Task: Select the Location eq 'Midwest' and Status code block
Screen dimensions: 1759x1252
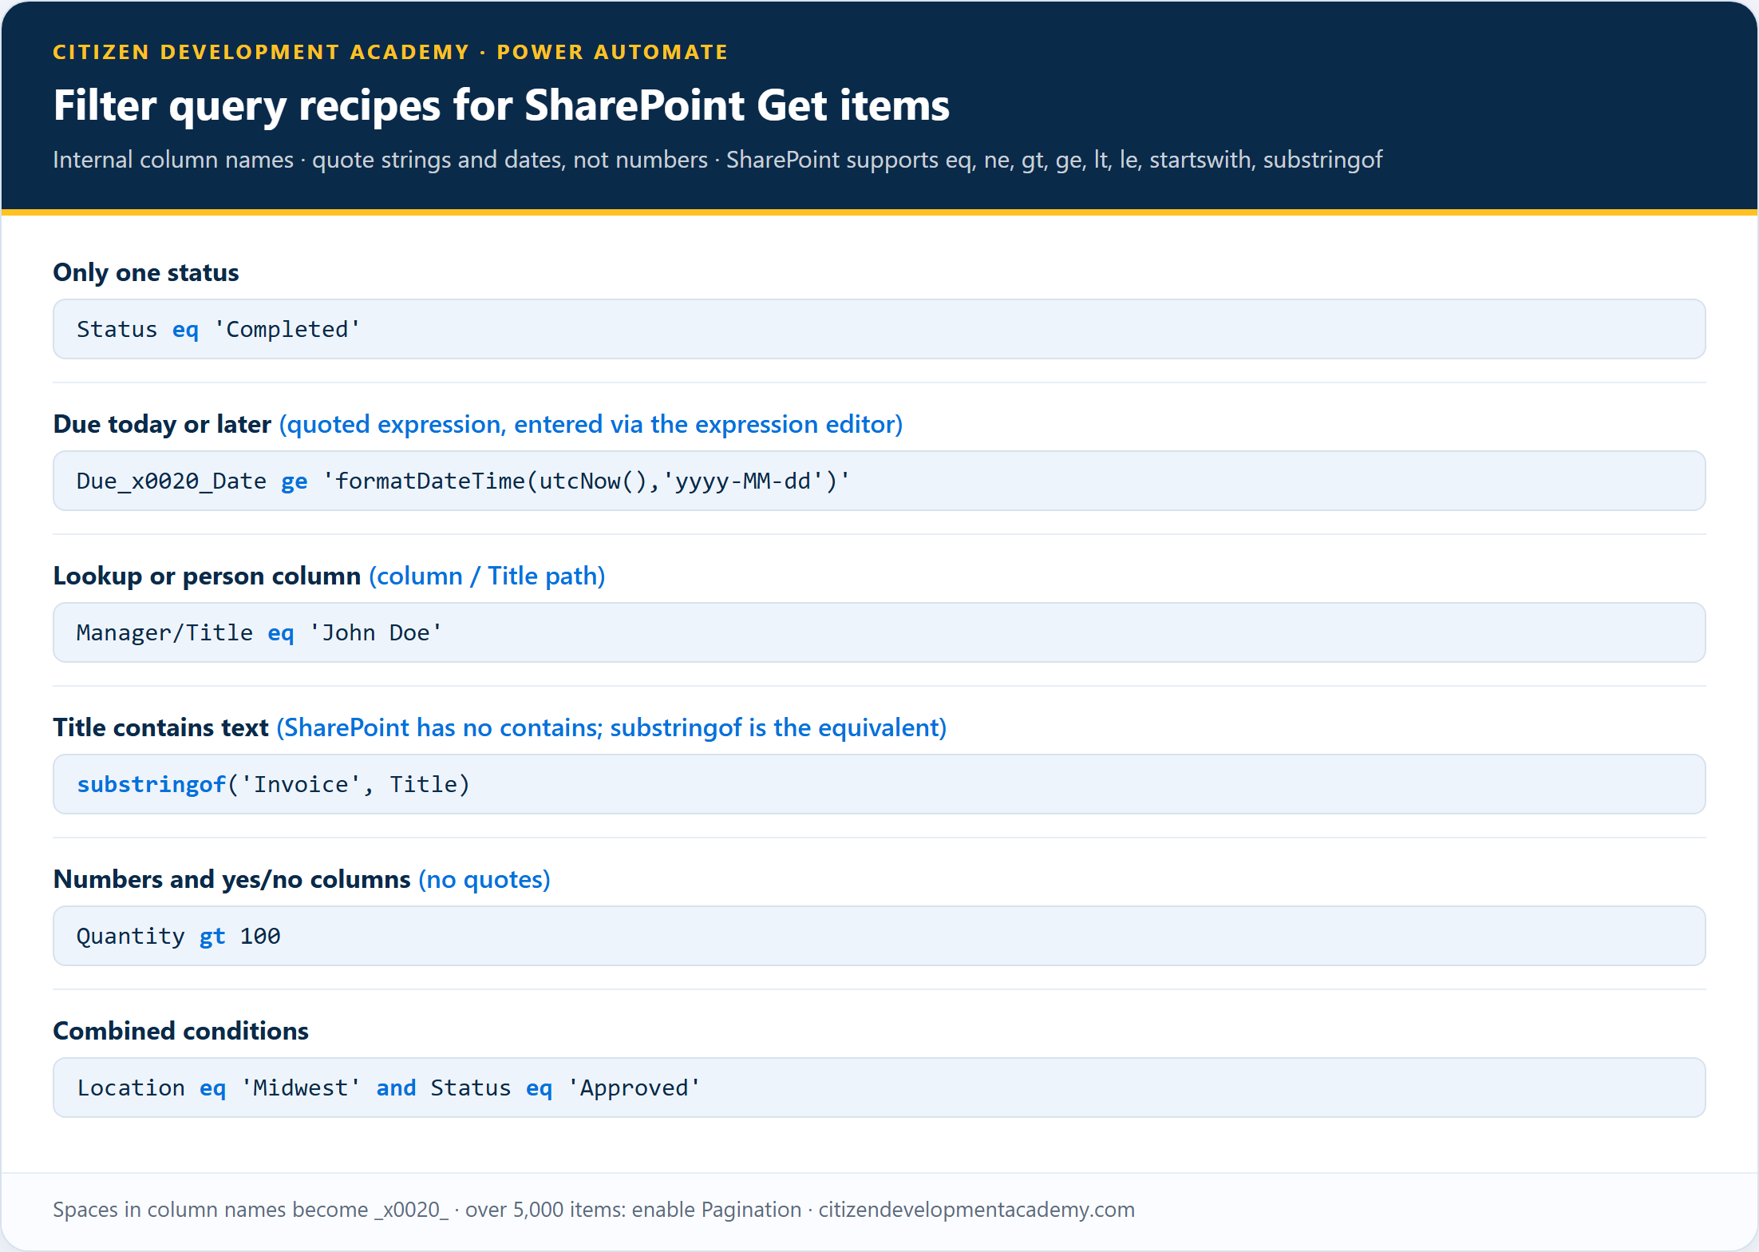Action: 879,1088
